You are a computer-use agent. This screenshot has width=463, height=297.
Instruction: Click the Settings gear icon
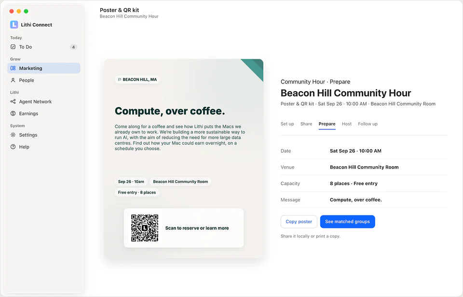13,135
